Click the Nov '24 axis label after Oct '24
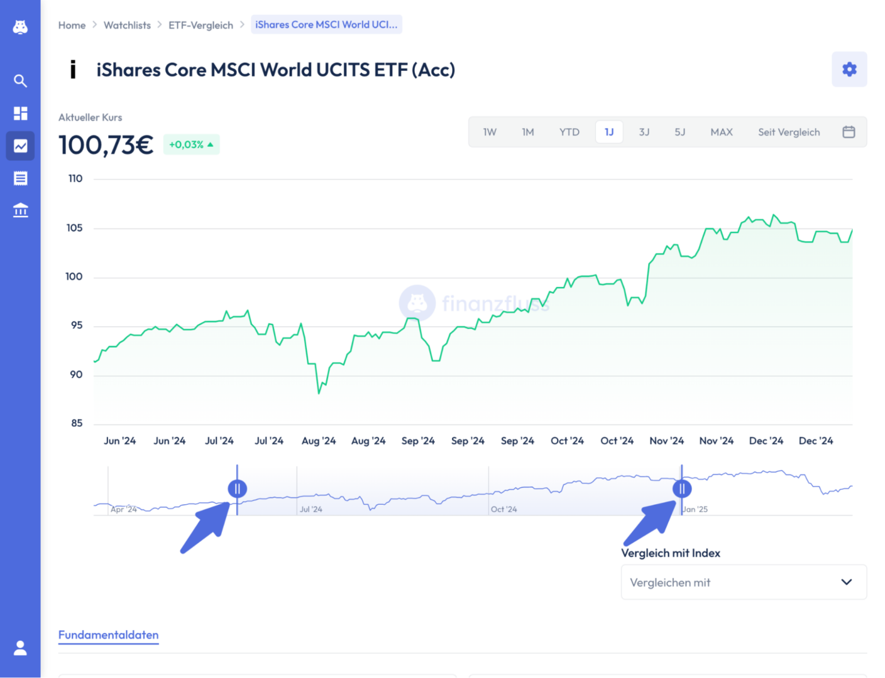 (x=666, y=441)
